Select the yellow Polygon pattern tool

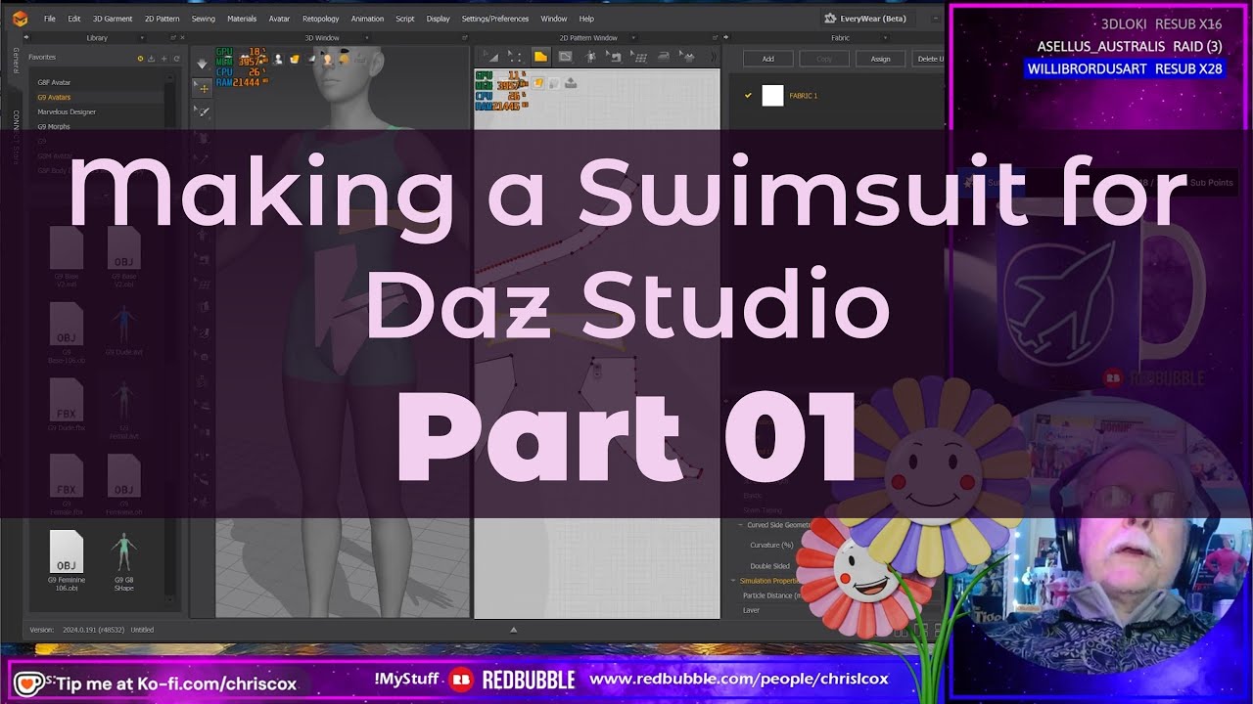pos(540,57)
